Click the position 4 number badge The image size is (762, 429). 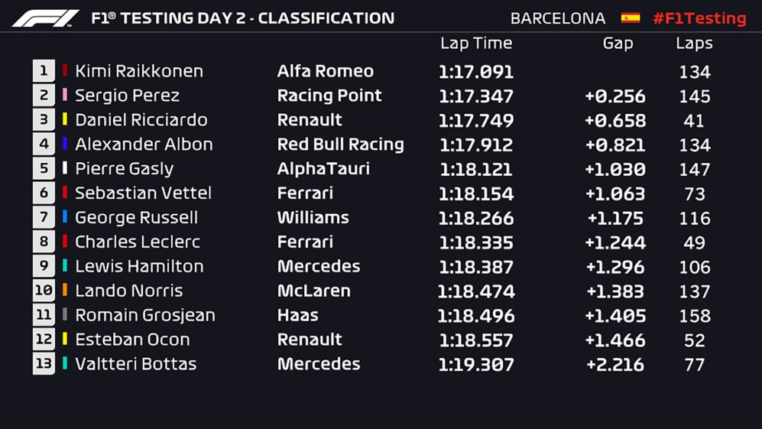click(x=43, y=145)
